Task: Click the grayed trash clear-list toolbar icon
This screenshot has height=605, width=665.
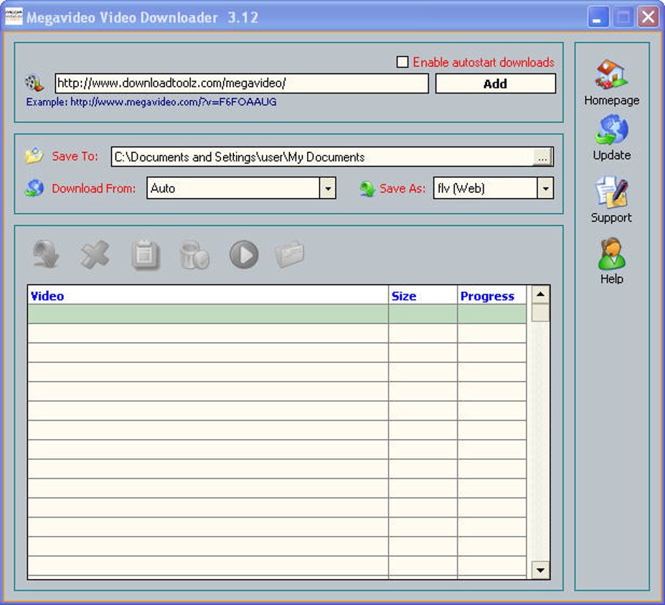Action: tap(194, 255)
